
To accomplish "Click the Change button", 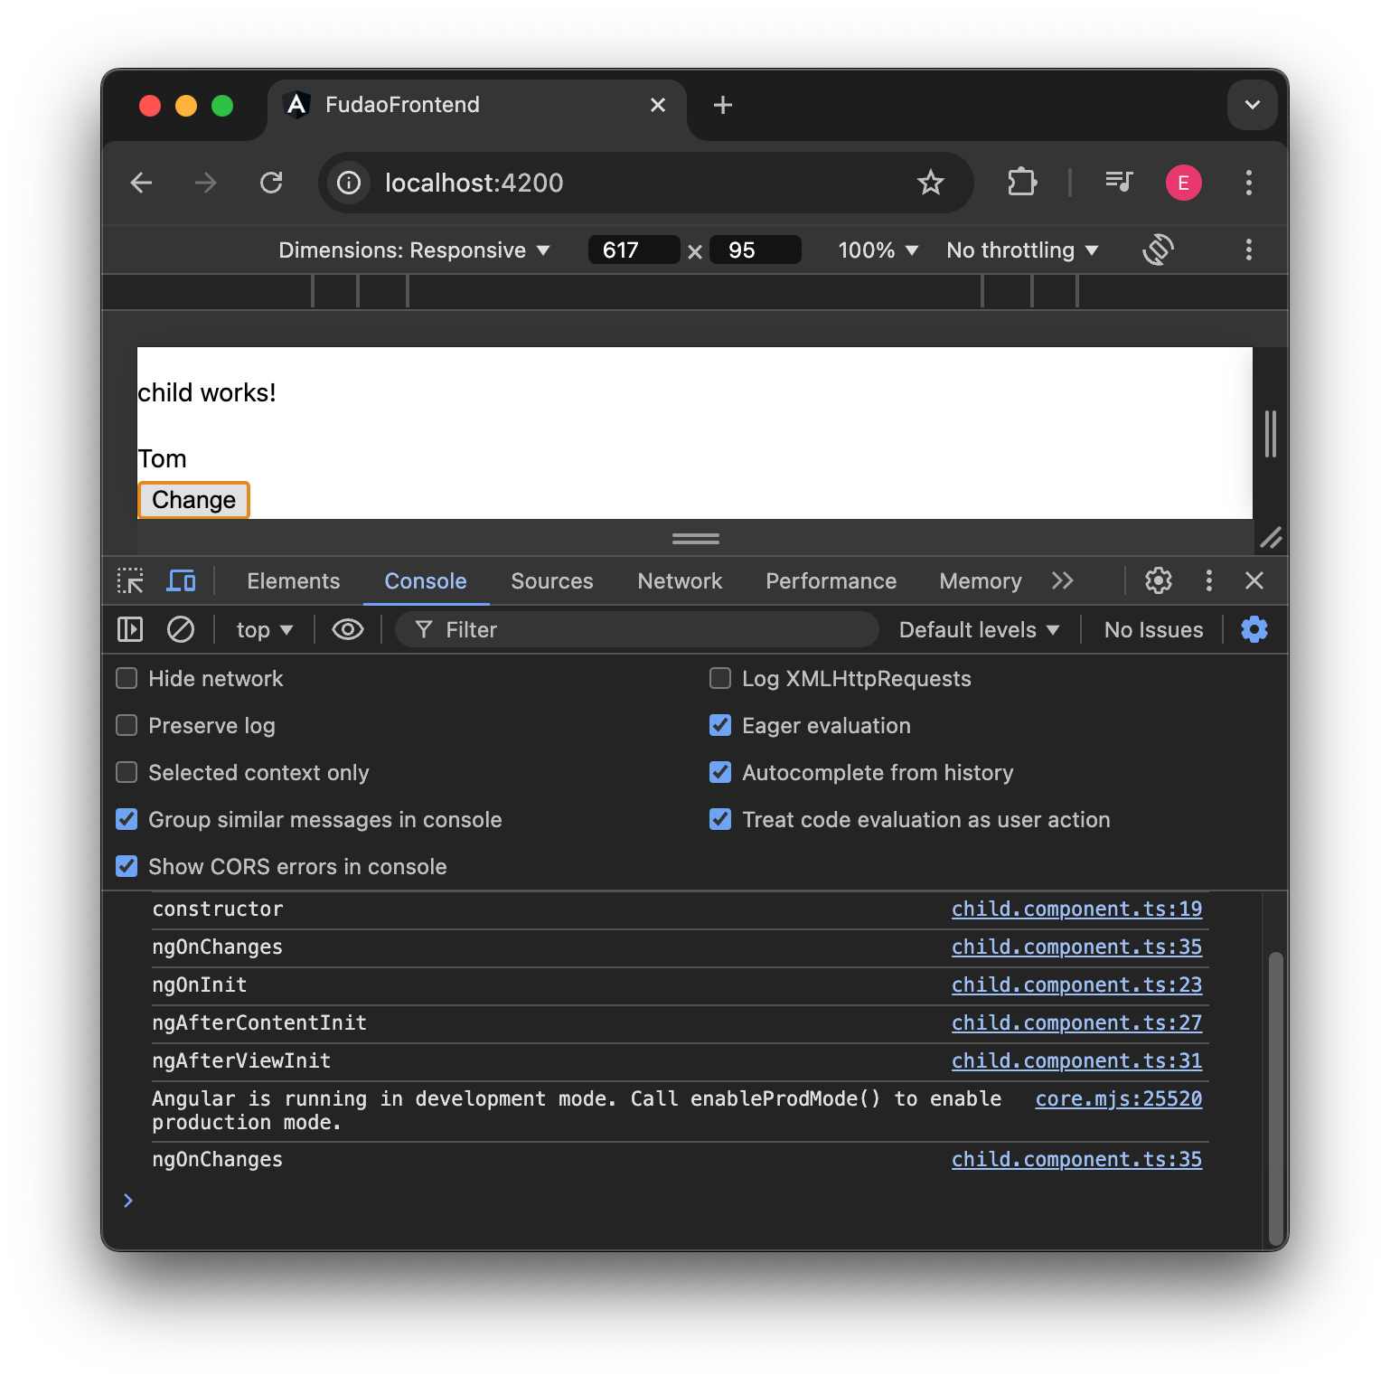I will tap(193, 499).
